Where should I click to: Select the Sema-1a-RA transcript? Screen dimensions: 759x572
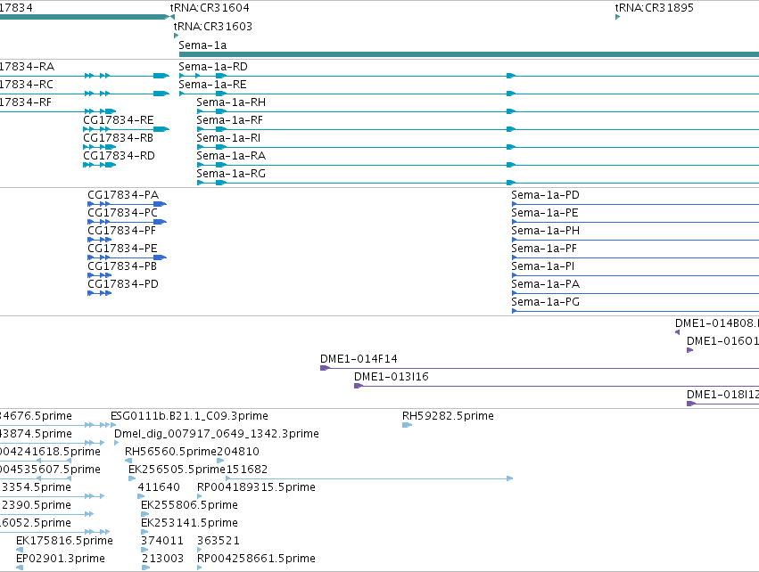pyautogui.click(x=231, y=156)
